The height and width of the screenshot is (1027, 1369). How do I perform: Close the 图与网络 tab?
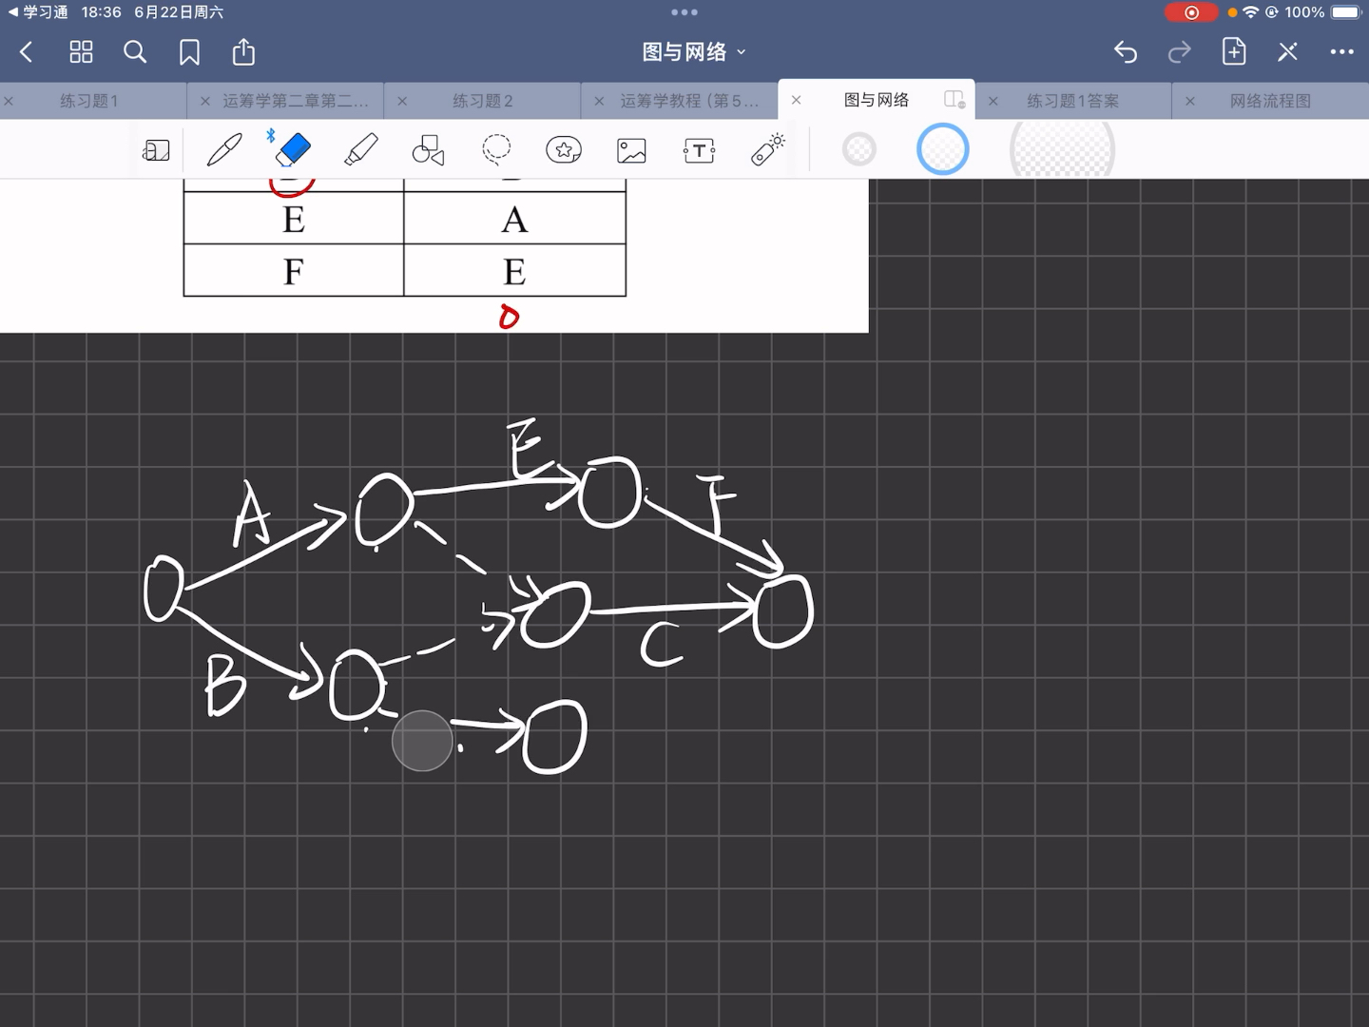point(797,100)
